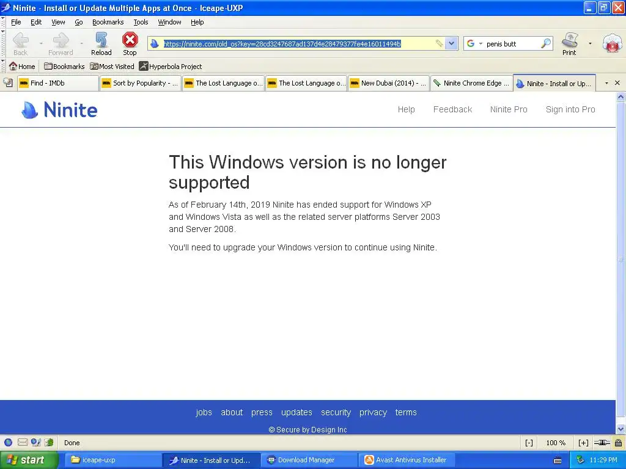Collapse the bookmarks toolbar using its grippy handle
The height and width of the screenshot is (469, 626).
(x=3, y=66)
